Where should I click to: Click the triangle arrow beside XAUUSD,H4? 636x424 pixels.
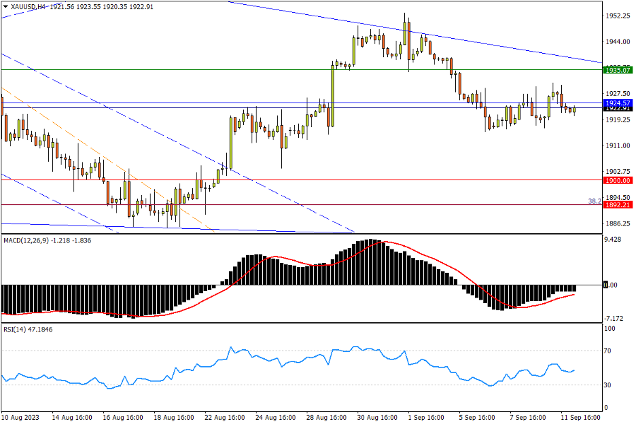click(x=5, y=6)
